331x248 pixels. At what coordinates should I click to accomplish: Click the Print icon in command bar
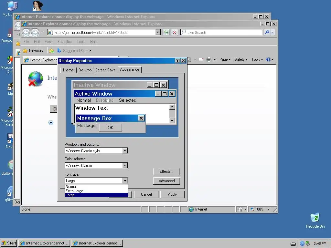click(208, 59)
